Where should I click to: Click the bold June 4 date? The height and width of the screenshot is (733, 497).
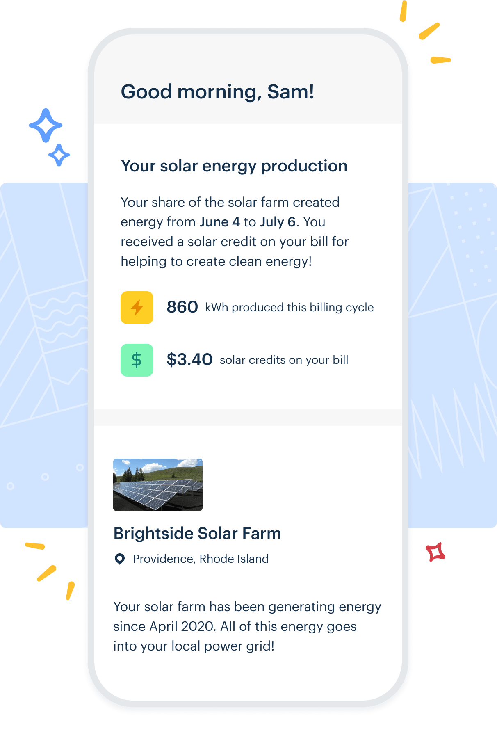(220, 222)
